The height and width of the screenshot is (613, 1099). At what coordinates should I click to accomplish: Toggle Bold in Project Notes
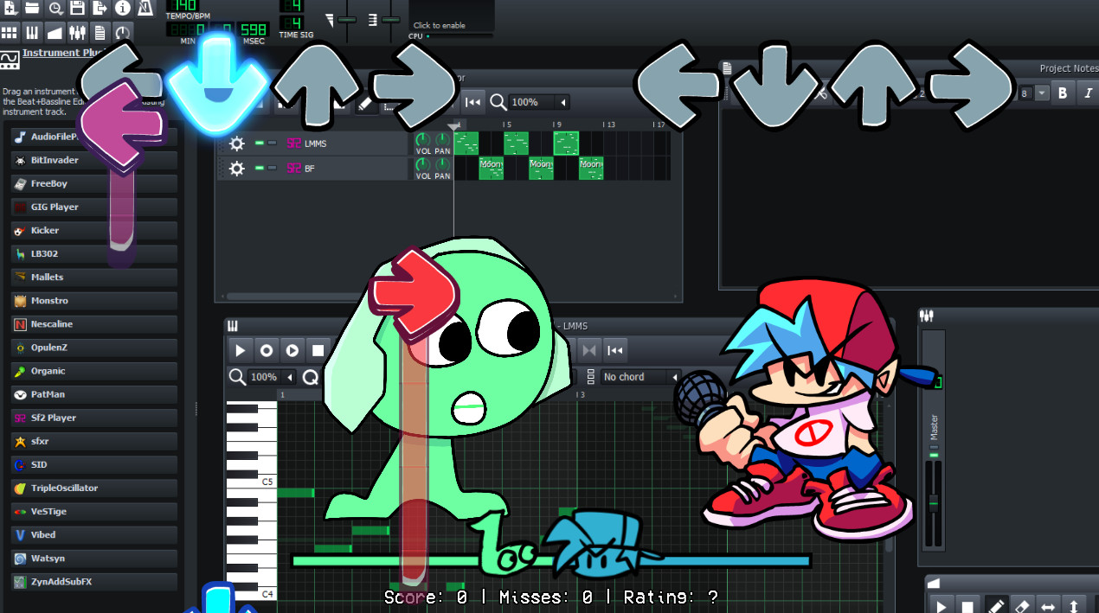click(x=1063, y=93)
